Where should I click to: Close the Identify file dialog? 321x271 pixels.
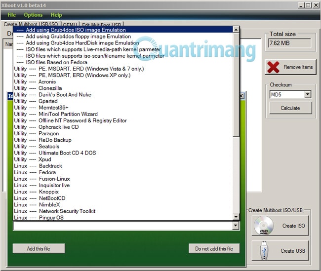point(241,96)
